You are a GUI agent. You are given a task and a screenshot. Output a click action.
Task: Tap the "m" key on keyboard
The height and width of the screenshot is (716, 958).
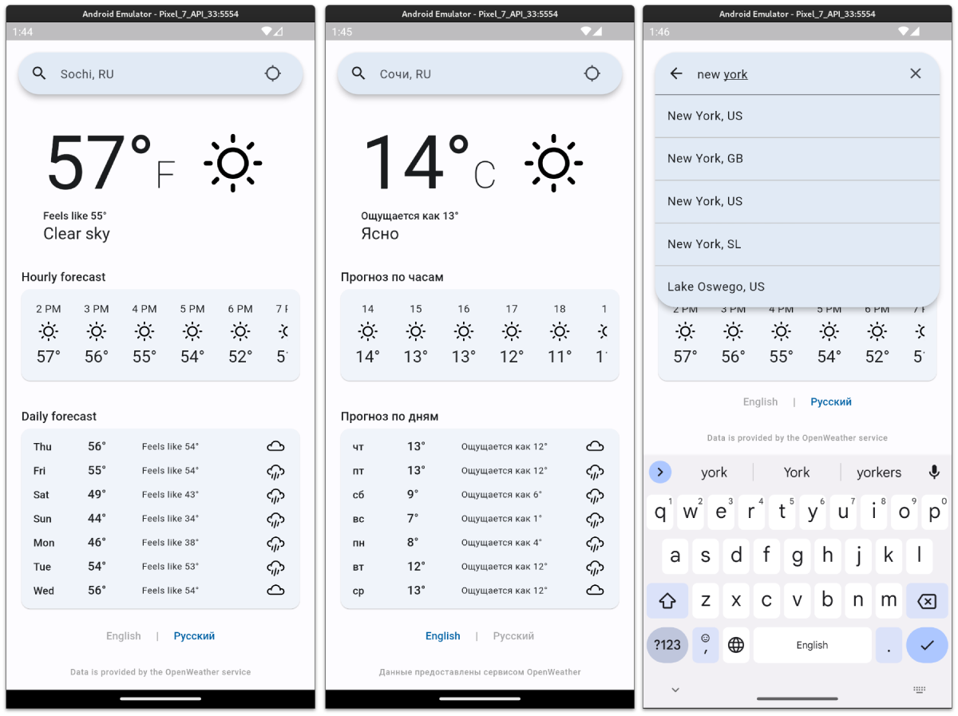(x=888, y=600)
